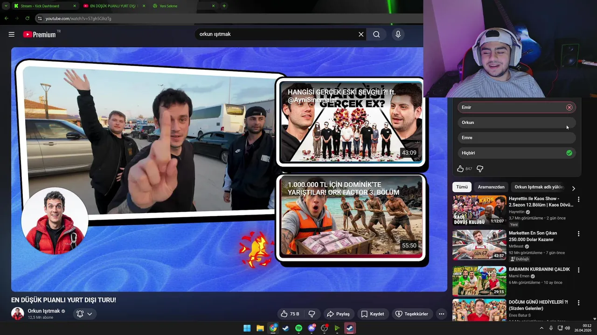Choose the 'Orkun' poll answer

pos(517,123)
